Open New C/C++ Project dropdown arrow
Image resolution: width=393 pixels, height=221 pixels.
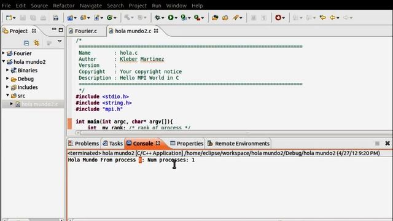75,18
